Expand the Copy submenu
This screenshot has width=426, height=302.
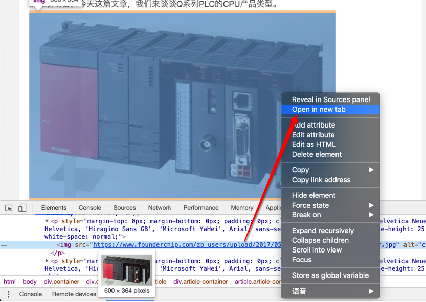pos(330,170)
